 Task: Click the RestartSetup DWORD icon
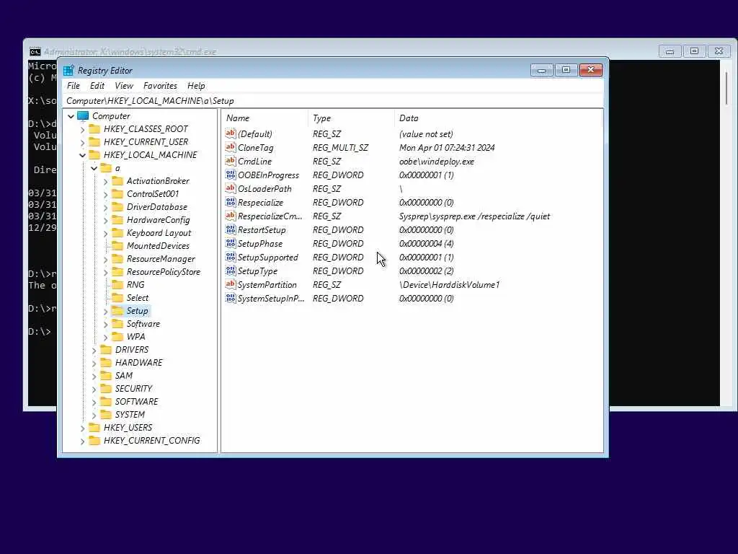coord(230,230)
